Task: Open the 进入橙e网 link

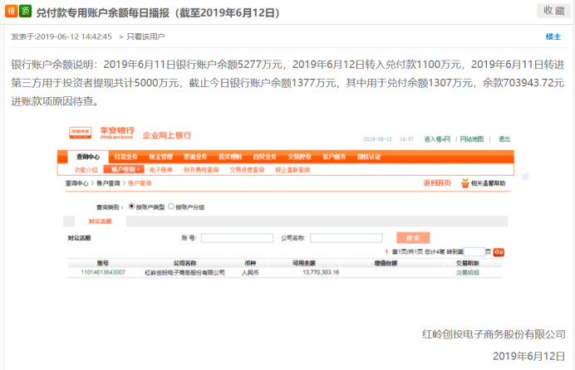Action: (x=437, y=139)
